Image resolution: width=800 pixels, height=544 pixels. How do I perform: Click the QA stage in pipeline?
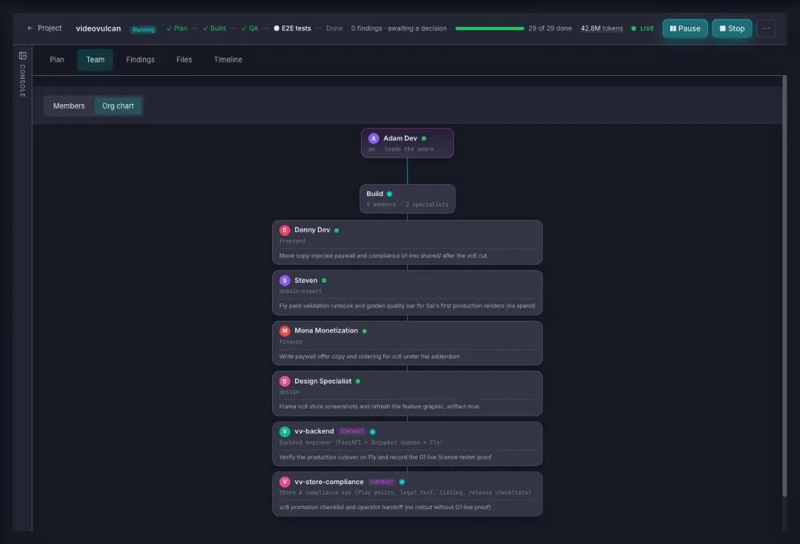249,29
